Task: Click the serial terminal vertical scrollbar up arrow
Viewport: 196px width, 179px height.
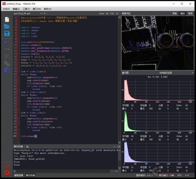Action: 119,150
